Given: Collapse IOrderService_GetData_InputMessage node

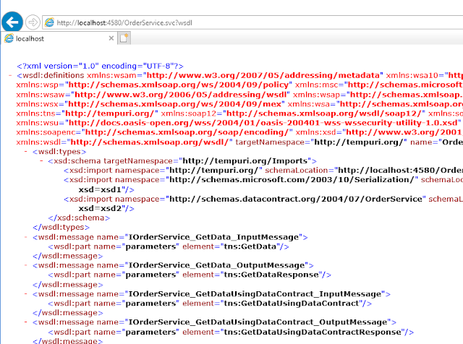Looking at the screenshot, I should point(26,237).
